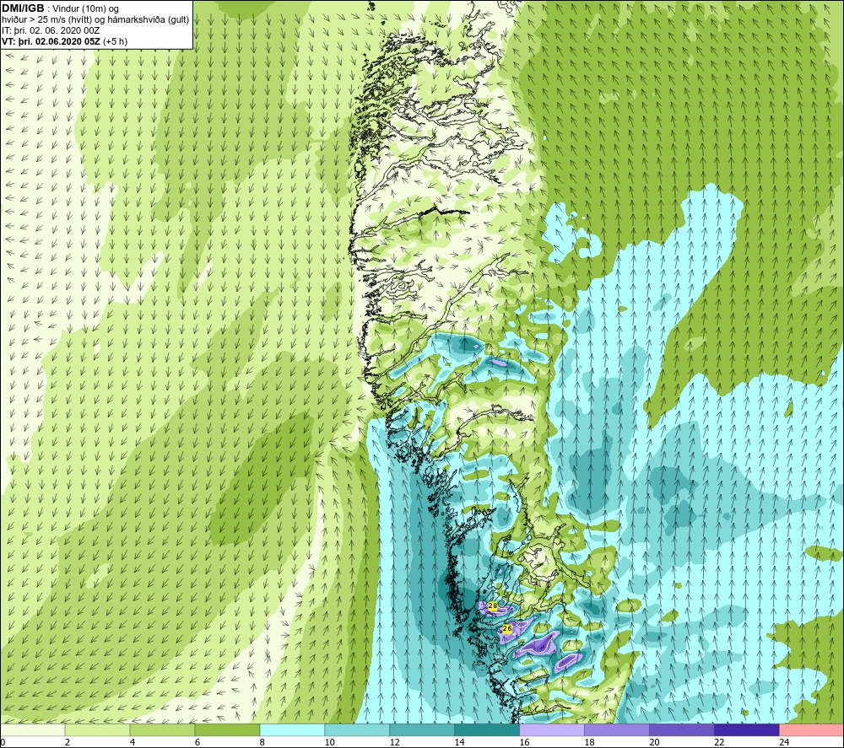
Task: Select the 22–24 m/s dark indigo legend swatch
Action: (x=747, y=730)
